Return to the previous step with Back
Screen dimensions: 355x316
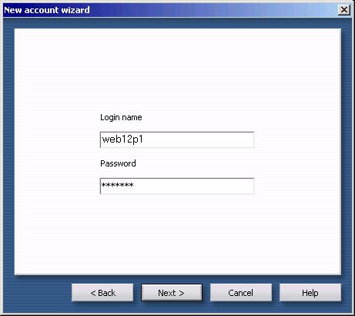coord(102,293)
